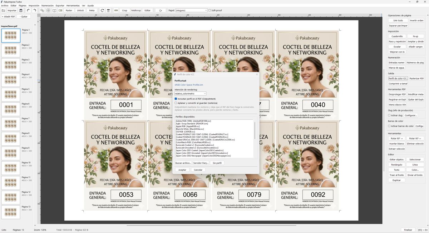The width and height of the screenshot is (429, 233).
Task: Click the Quitar button above thumbnails
Action: [24, 16]
